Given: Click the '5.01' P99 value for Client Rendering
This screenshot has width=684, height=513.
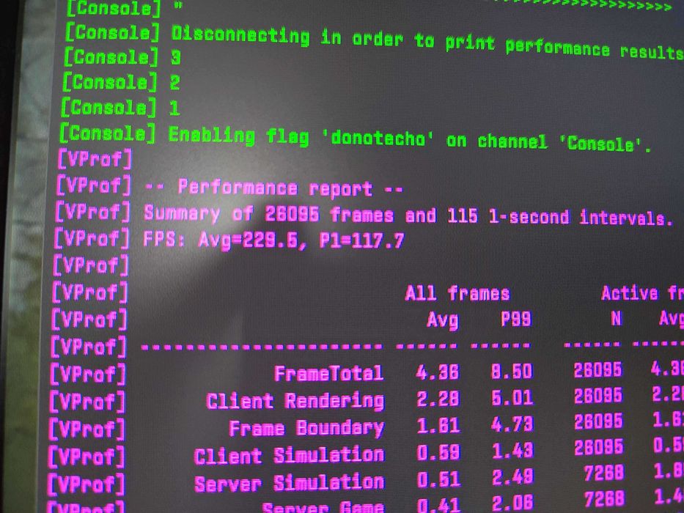Looking at the screenshot, I should point(512,397).
